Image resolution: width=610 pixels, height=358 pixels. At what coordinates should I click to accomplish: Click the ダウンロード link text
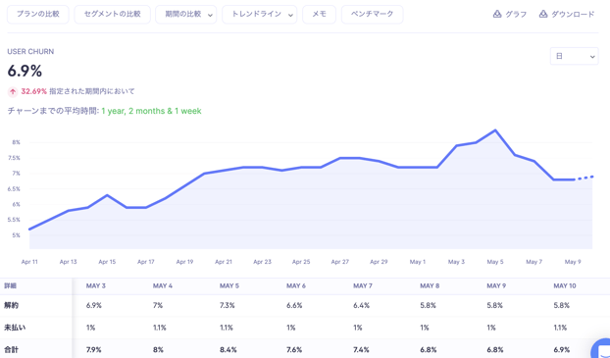click(573, 15)
